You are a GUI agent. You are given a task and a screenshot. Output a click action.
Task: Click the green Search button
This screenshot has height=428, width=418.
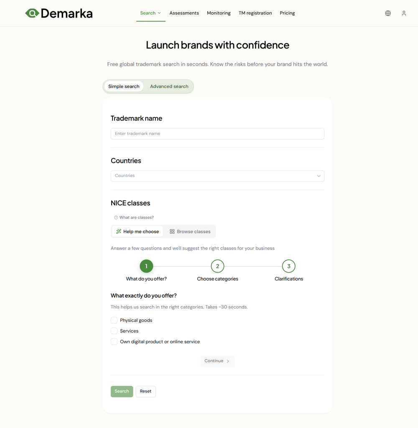pos(122,391)
